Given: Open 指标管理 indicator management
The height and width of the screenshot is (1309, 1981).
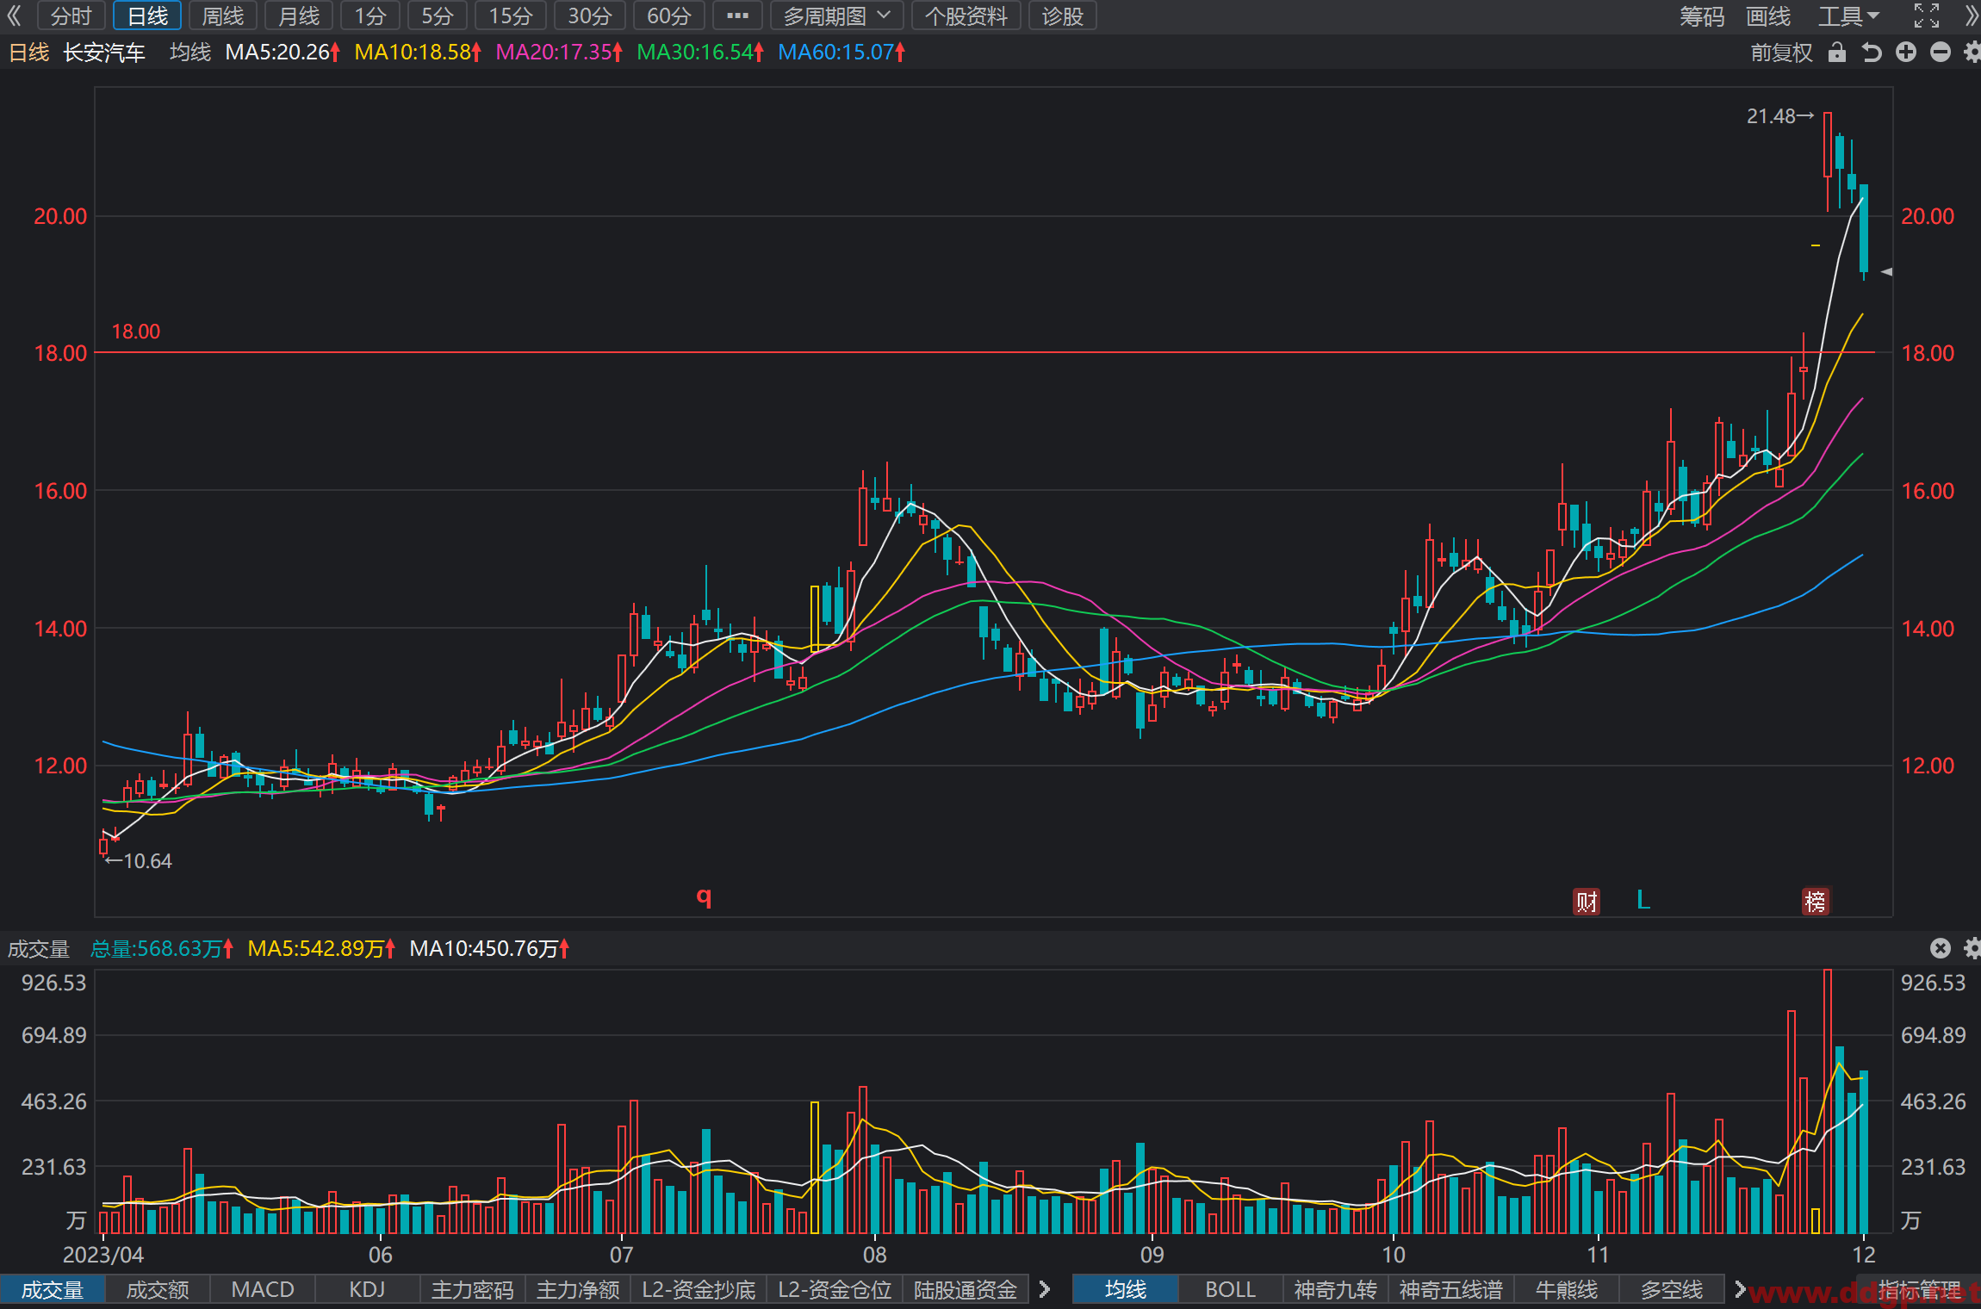Looking at the screenshot, I should pyautogui.click(x=1920, y=1289).
